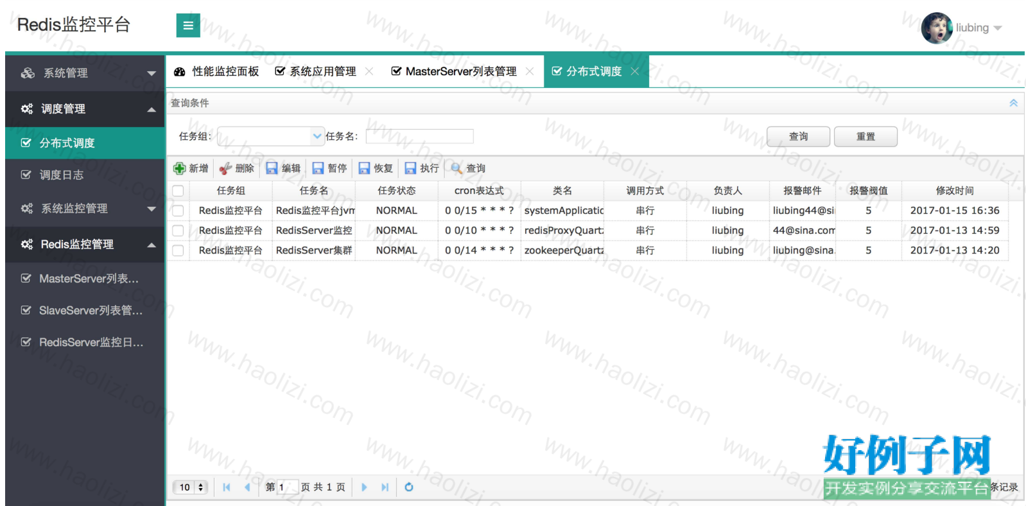The height and width of the screenshot is (506, 1026).
Task: Sort by the 任务状态 column header
Action: coord(397,191)
